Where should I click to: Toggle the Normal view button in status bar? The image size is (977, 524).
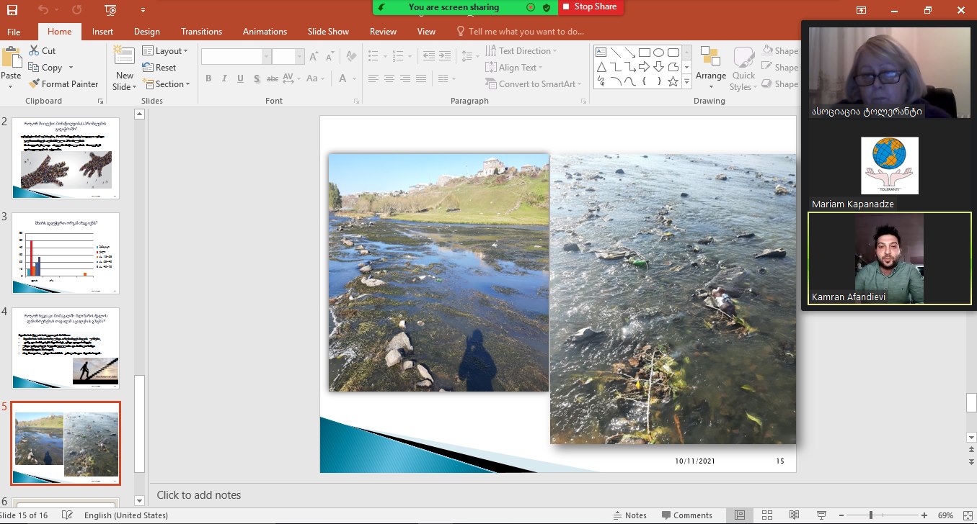point(739,515)
